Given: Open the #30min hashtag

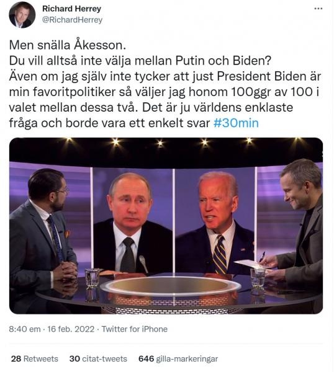Looking at the screenshot, I should 236,123.
